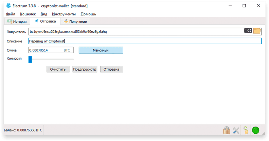The image size is (269, 141).
Task: Open the Вид menu
Action: (x=44, y=14)
